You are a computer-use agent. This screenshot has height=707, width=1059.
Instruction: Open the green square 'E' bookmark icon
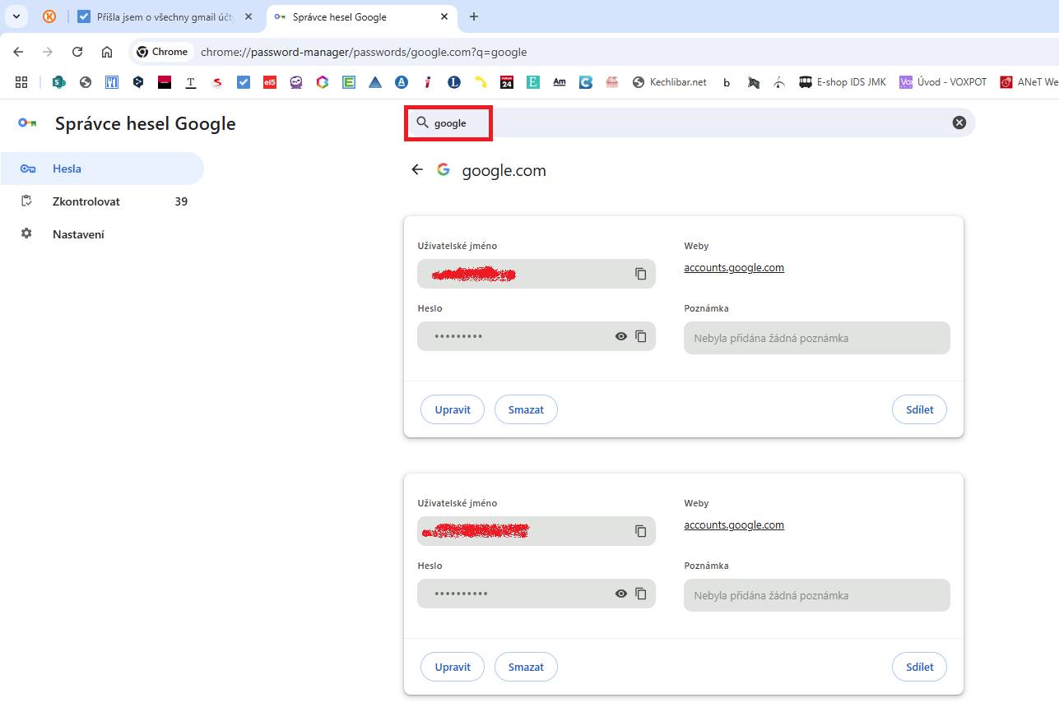click(x=349, y=82)
